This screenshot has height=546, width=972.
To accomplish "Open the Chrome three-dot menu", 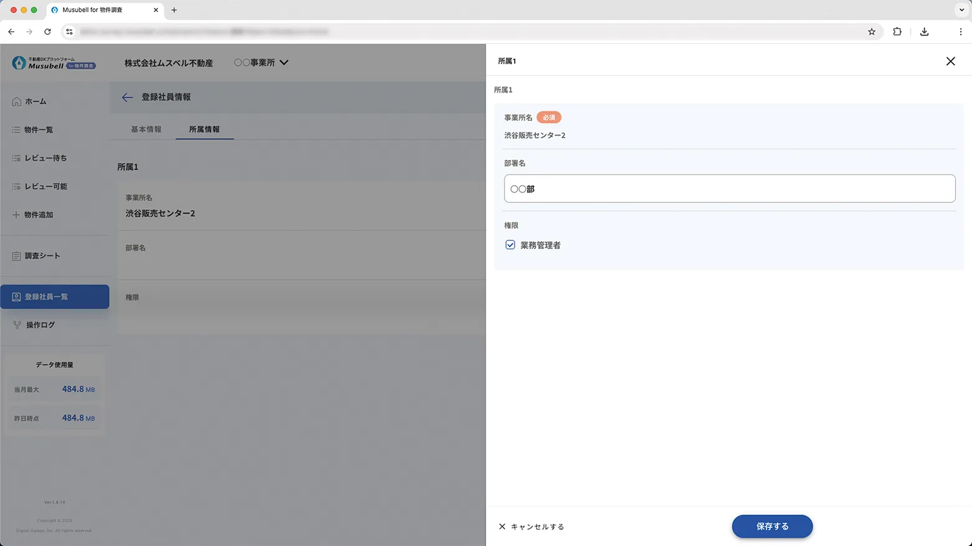I will click(x=960, y=32).
